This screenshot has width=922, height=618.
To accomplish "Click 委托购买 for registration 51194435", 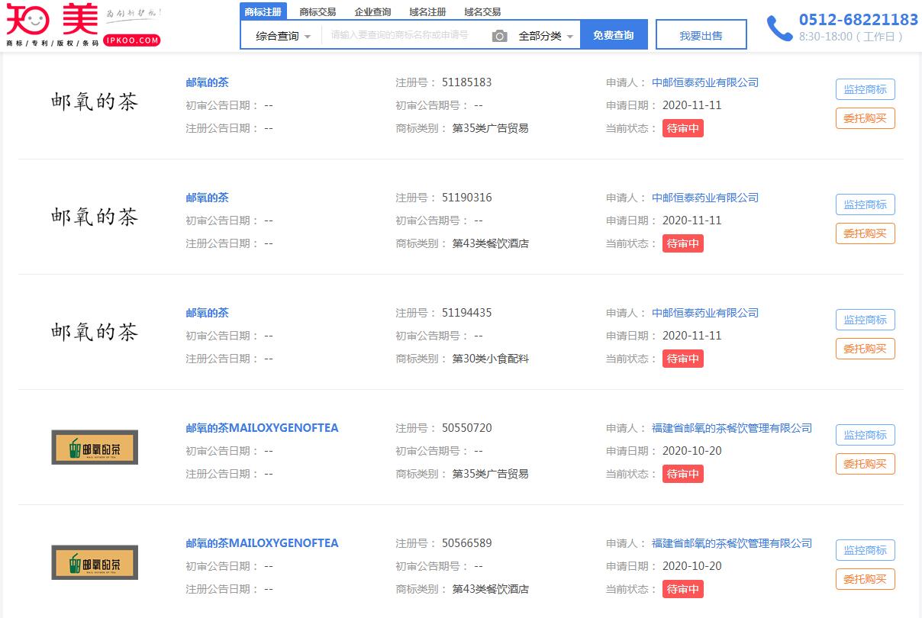I will [866, 349].
